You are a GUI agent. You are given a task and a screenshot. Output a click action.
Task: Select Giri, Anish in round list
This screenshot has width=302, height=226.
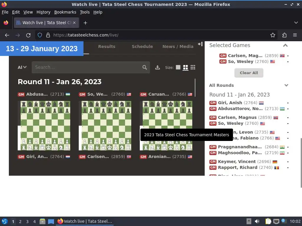230,103
